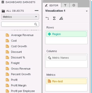Switch to the Editor tab
The width and height of the screenshot is (92, 93).
(52, 5)
